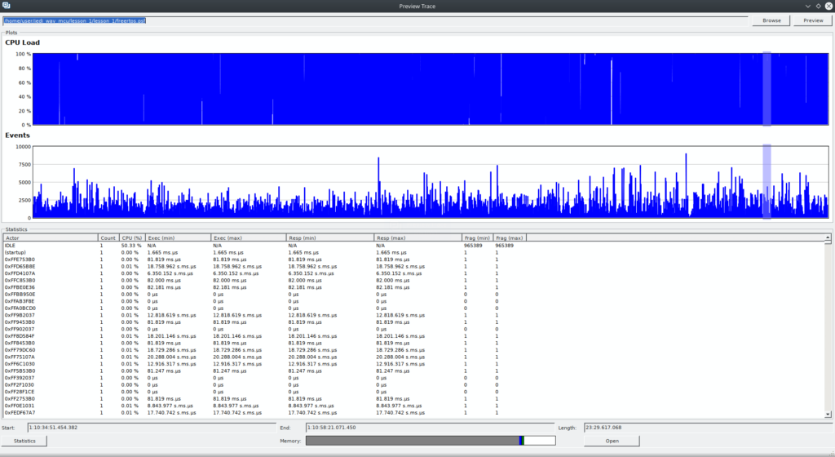Click the Length field
This screenshot has height=457, width=835.
(x=703, y=427)
